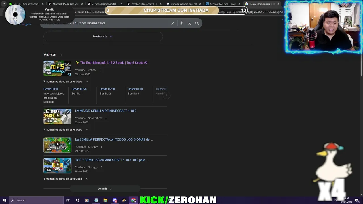Click the date and time in taskbar
This screenshot has height=204, width=363.
[346, 200]
